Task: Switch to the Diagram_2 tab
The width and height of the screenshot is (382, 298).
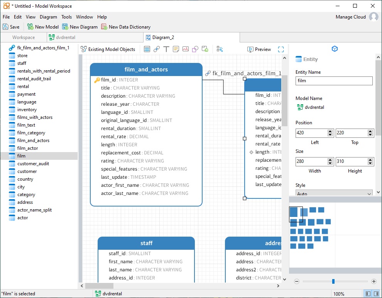Action: tap(191, 37)
